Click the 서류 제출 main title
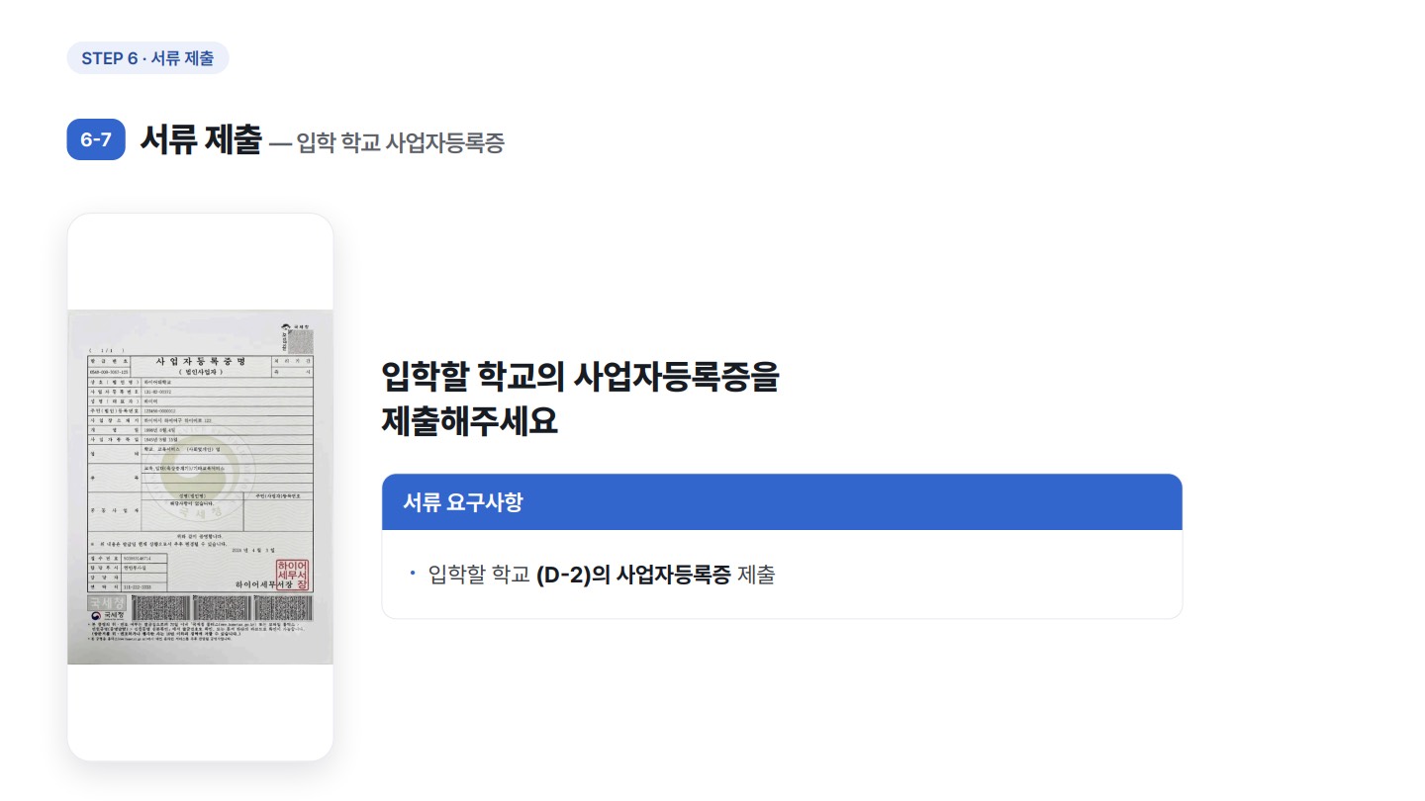 pyautogui.click(x=201, y=139)
